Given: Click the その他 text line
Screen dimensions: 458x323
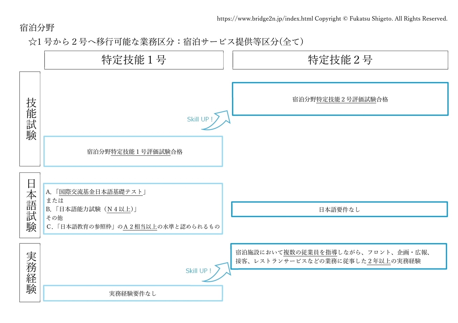Looking at the screenshot, I should click(x=54, y=218).
